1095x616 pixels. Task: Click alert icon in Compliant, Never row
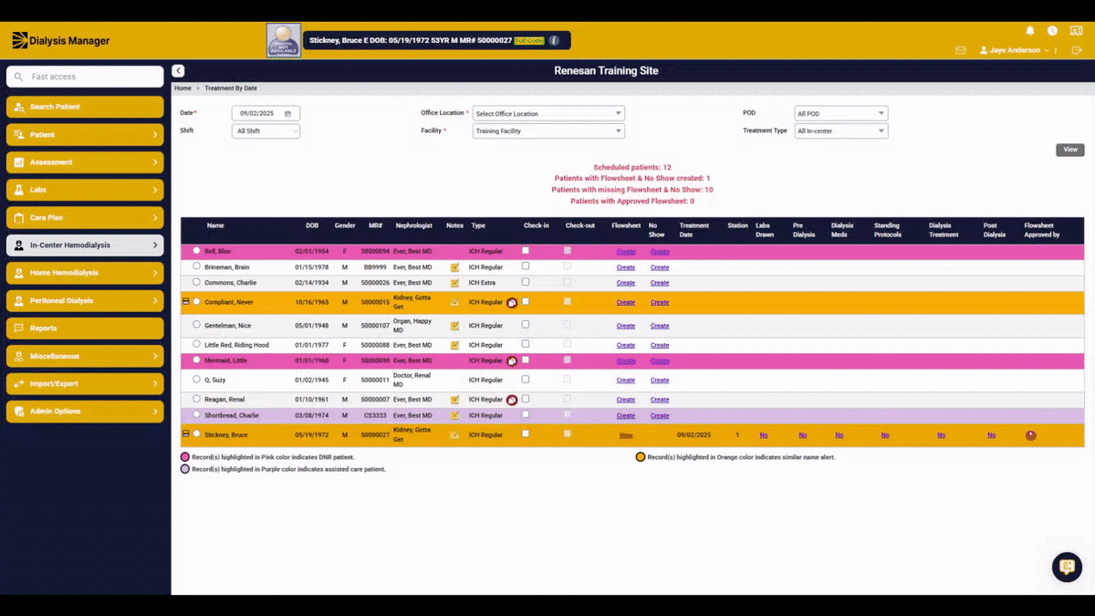[x=512, y=302]
